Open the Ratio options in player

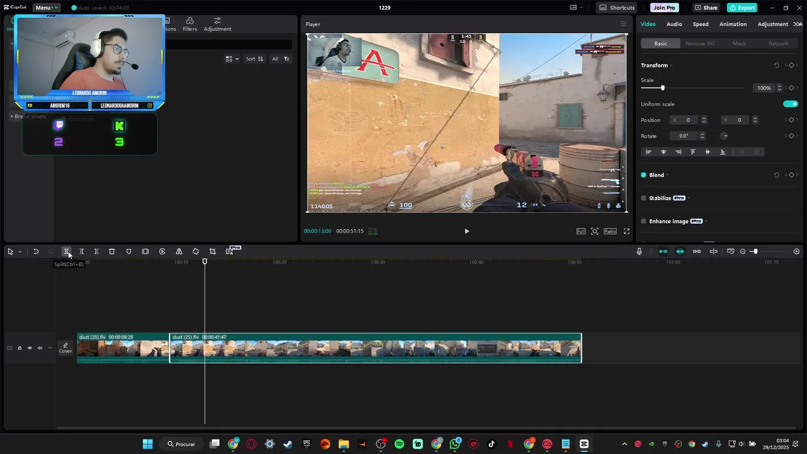click(x=610, y=231)
